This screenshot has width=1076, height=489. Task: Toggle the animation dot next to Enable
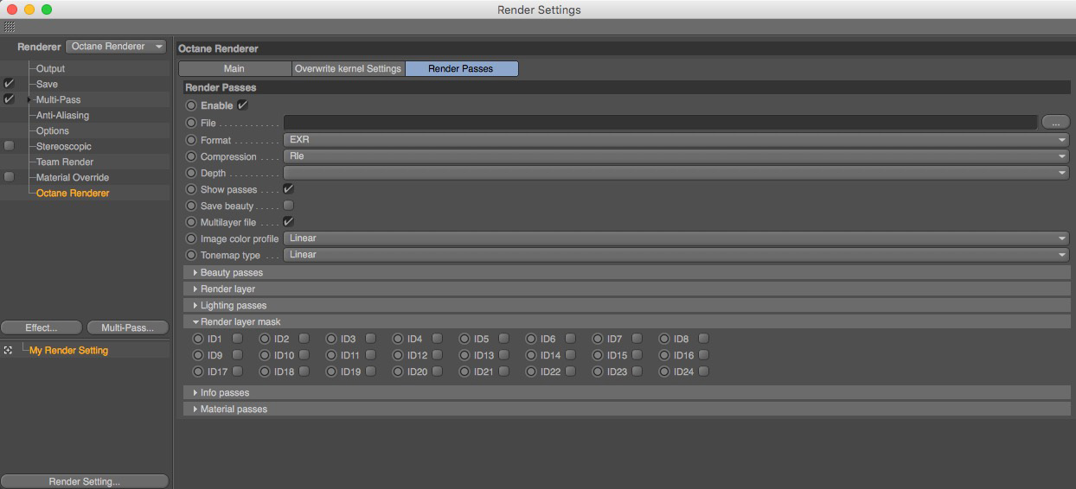pos(191,105)
